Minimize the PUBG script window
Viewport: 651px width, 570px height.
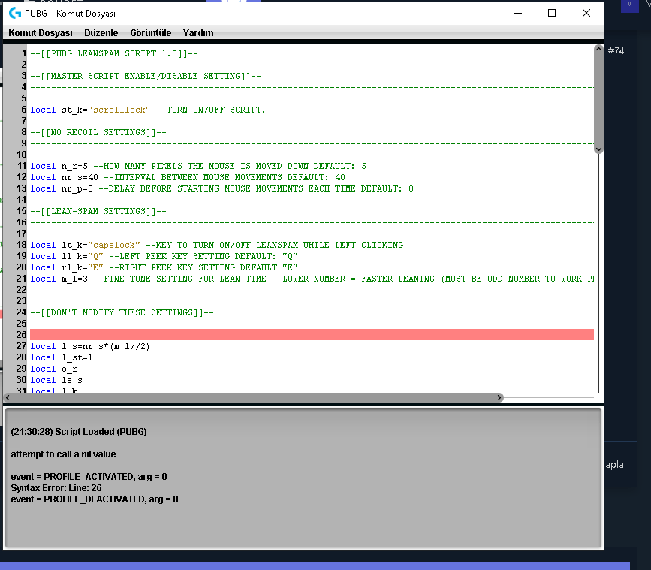click(x=518, y=14)
